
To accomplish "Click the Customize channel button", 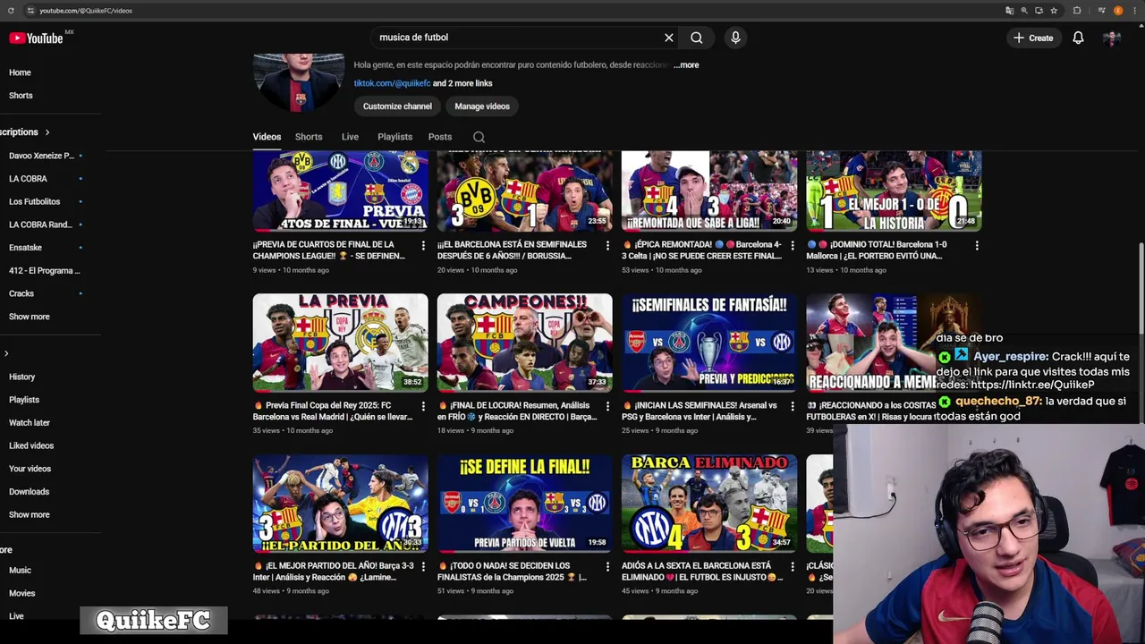I will pos(397,106).
